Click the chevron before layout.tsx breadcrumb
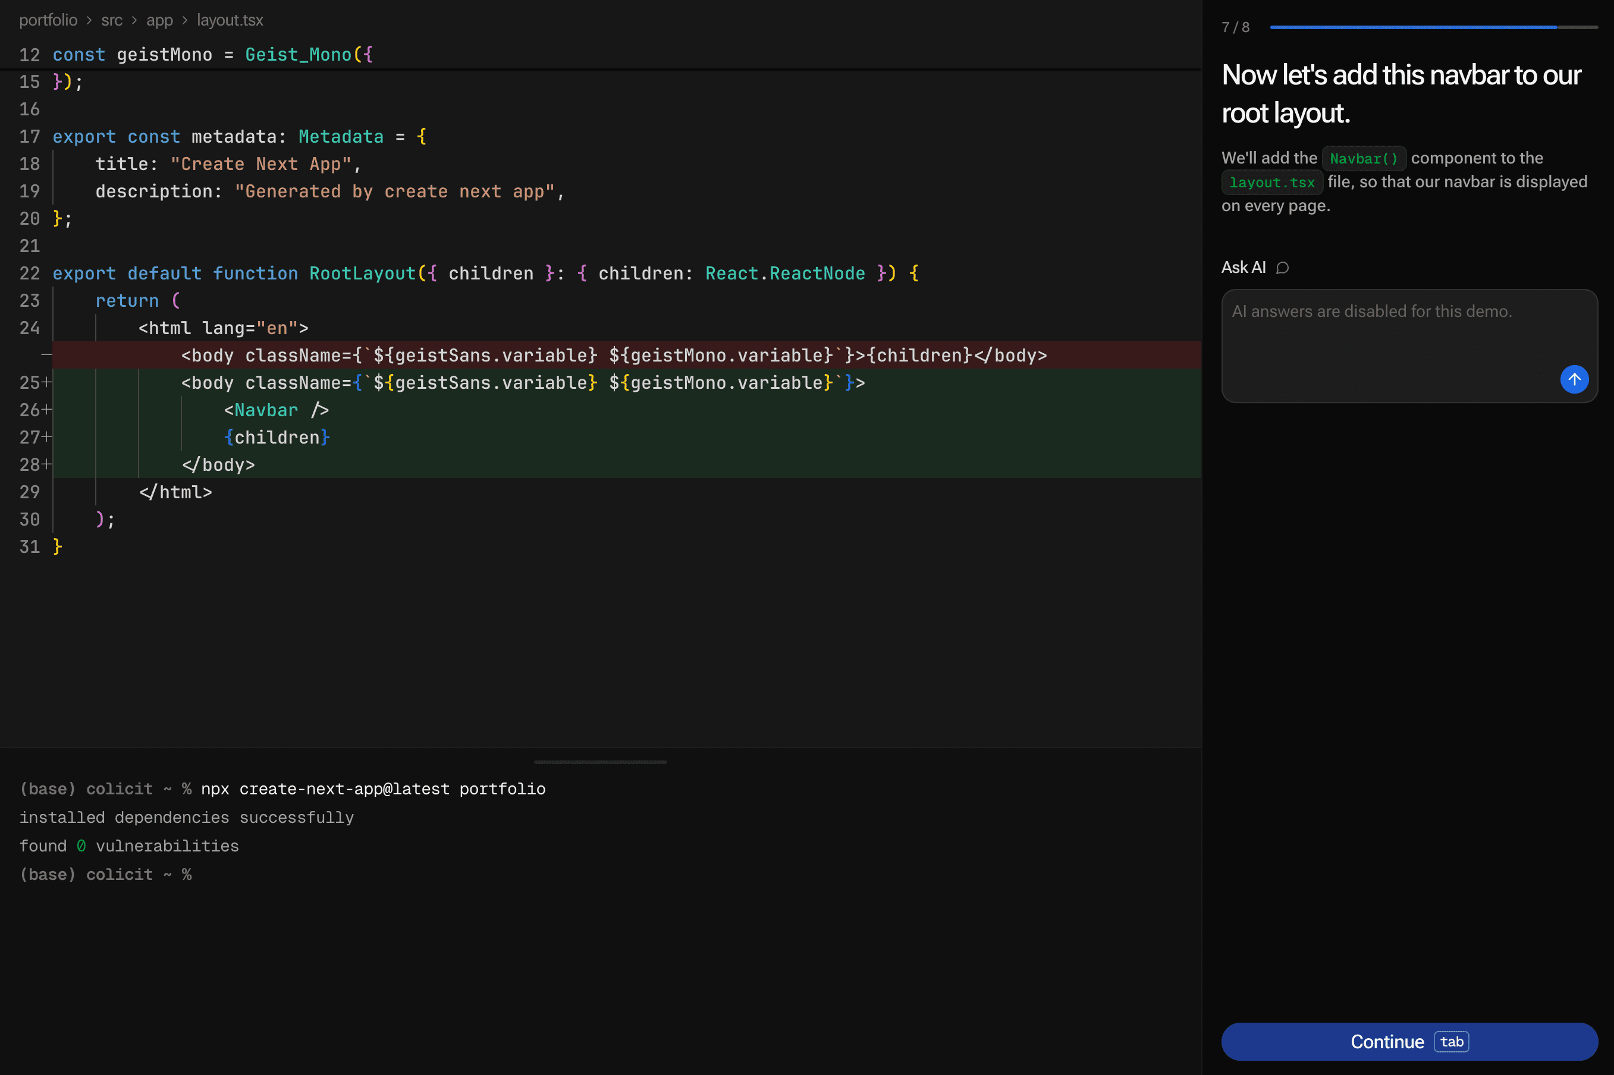 (x=184, y=21)
